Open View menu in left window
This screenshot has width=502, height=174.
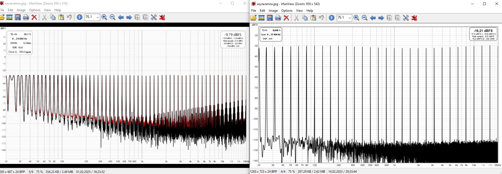pos(47,10)
